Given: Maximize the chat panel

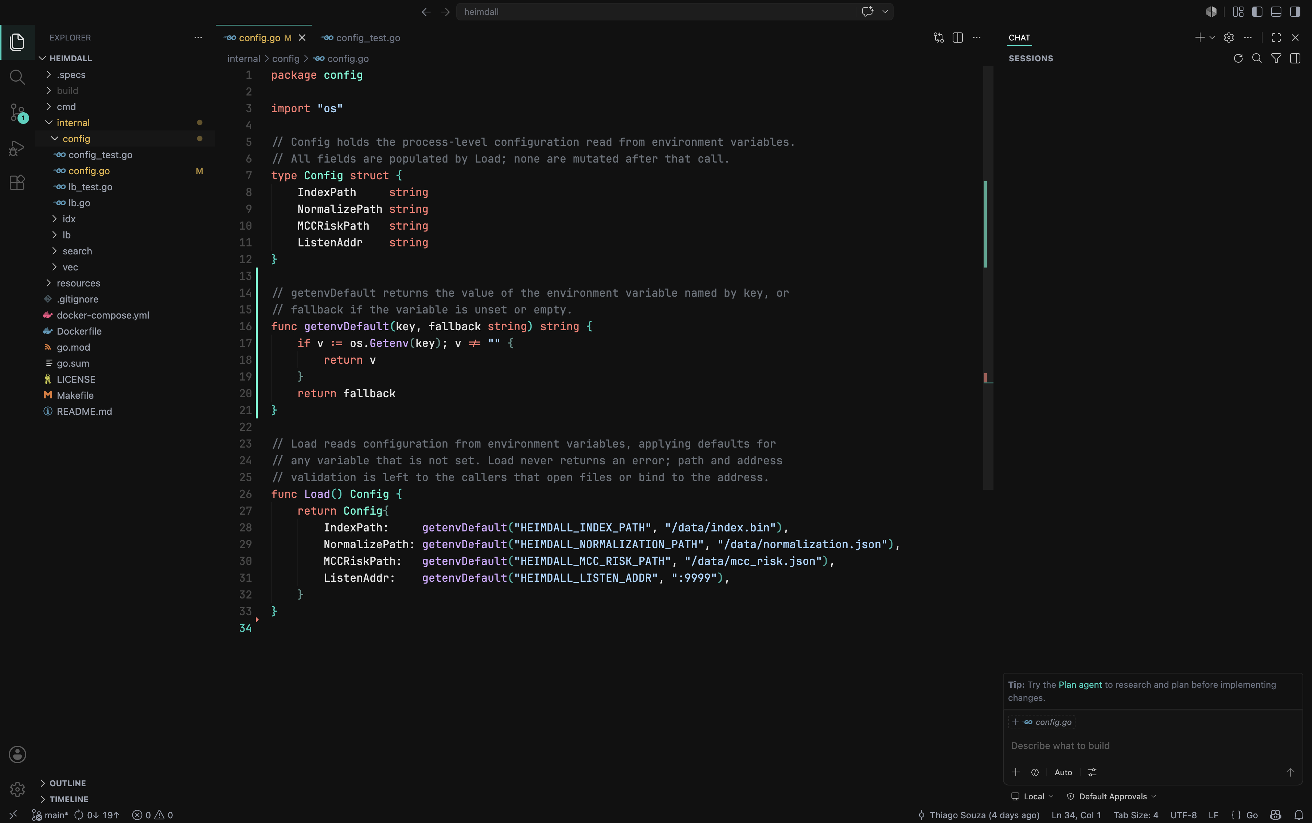Looking at the screenshot, I should pos(1276,38).
